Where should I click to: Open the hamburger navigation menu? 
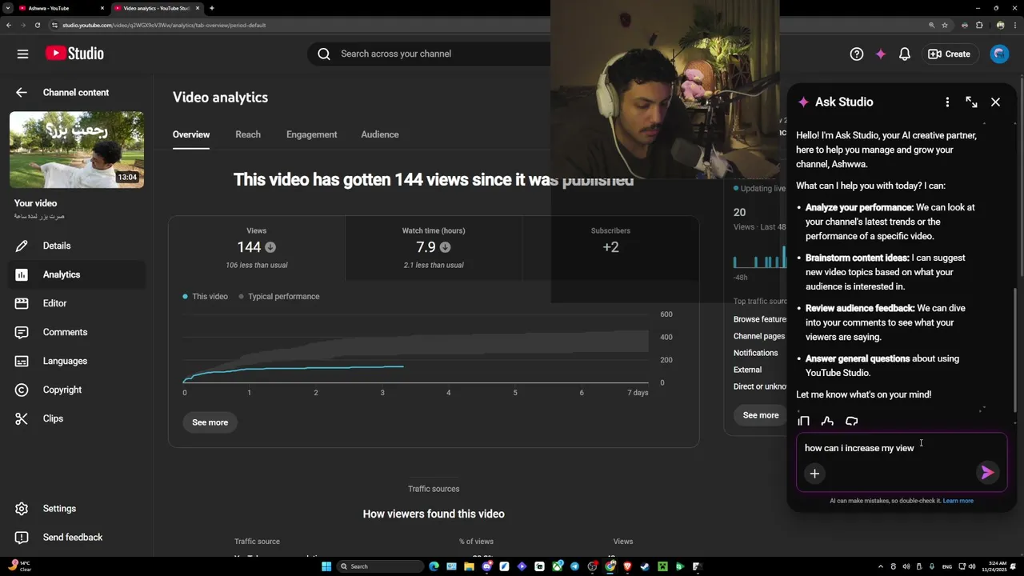(x=22, y=54)
